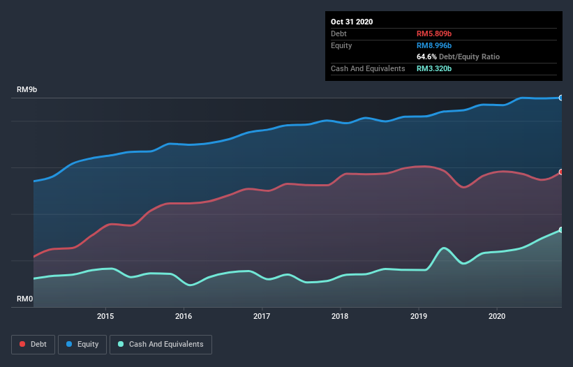
Task: Click the RM0 axis label
Action: 25,299
